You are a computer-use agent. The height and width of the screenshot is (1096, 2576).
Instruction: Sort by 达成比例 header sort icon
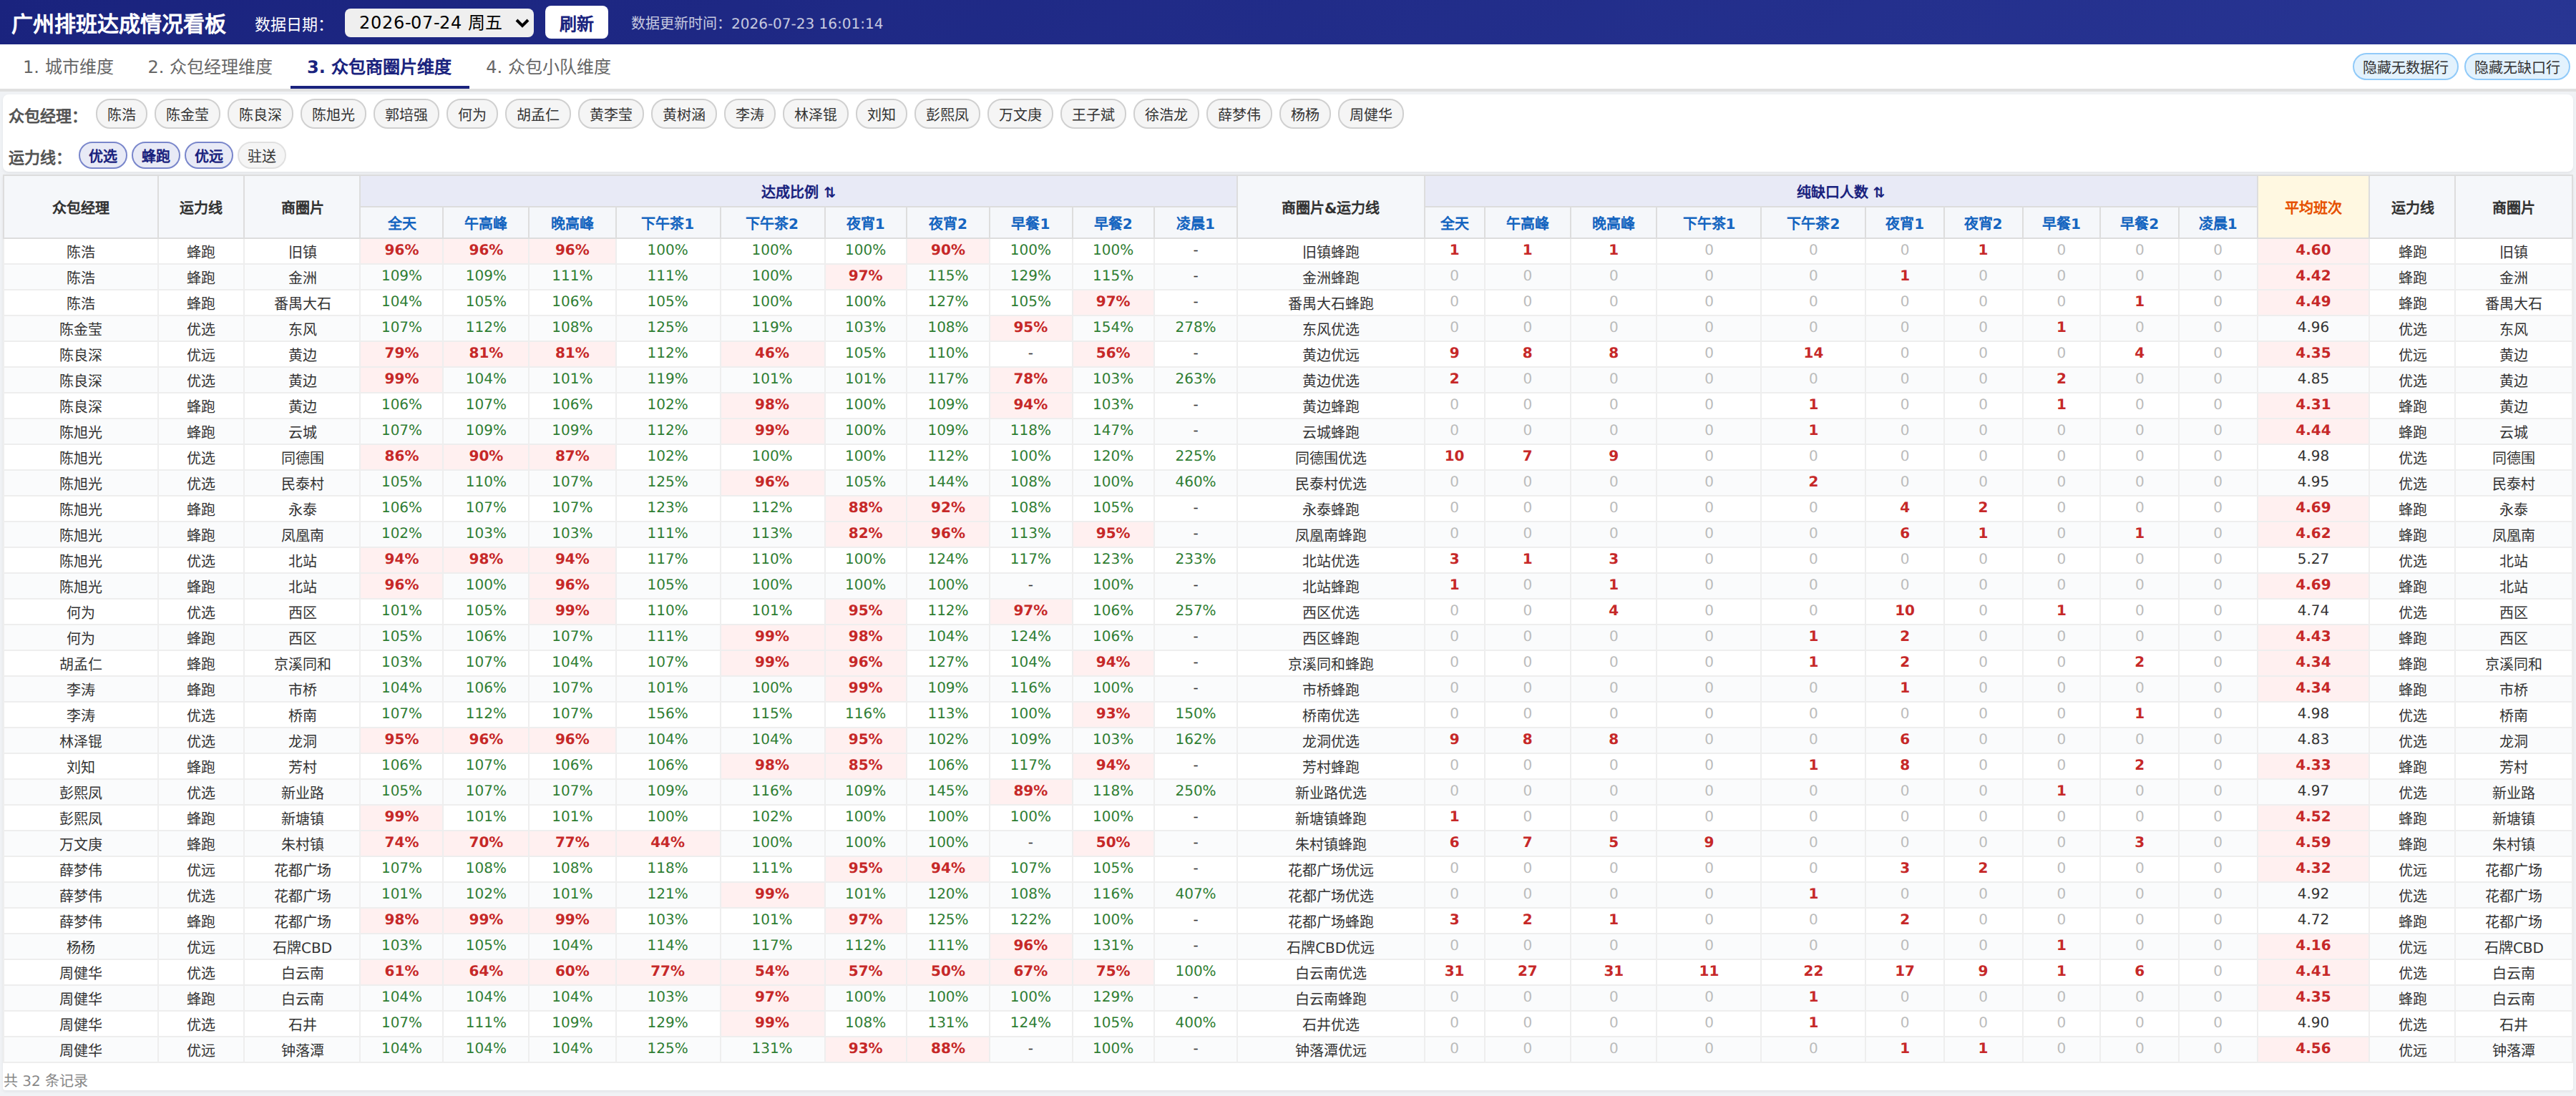830,192
